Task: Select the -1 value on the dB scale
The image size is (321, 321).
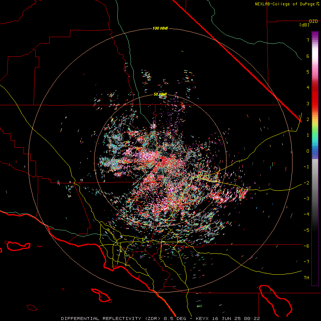Action: click(x=306, y=167)
